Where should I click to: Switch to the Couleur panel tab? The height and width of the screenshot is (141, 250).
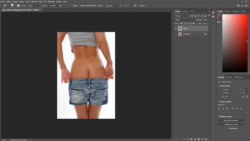click(x=220, y=11)
